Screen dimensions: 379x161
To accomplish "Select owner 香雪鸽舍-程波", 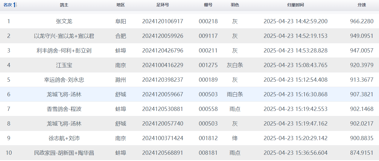I will (64, 109).
